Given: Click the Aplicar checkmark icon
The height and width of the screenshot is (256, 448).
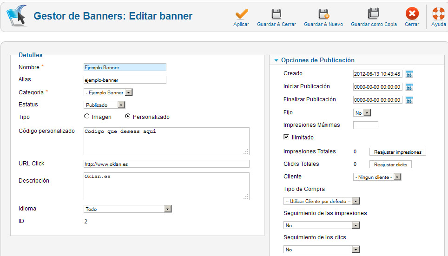Looking at the screenshot, I should pos(241,14).
